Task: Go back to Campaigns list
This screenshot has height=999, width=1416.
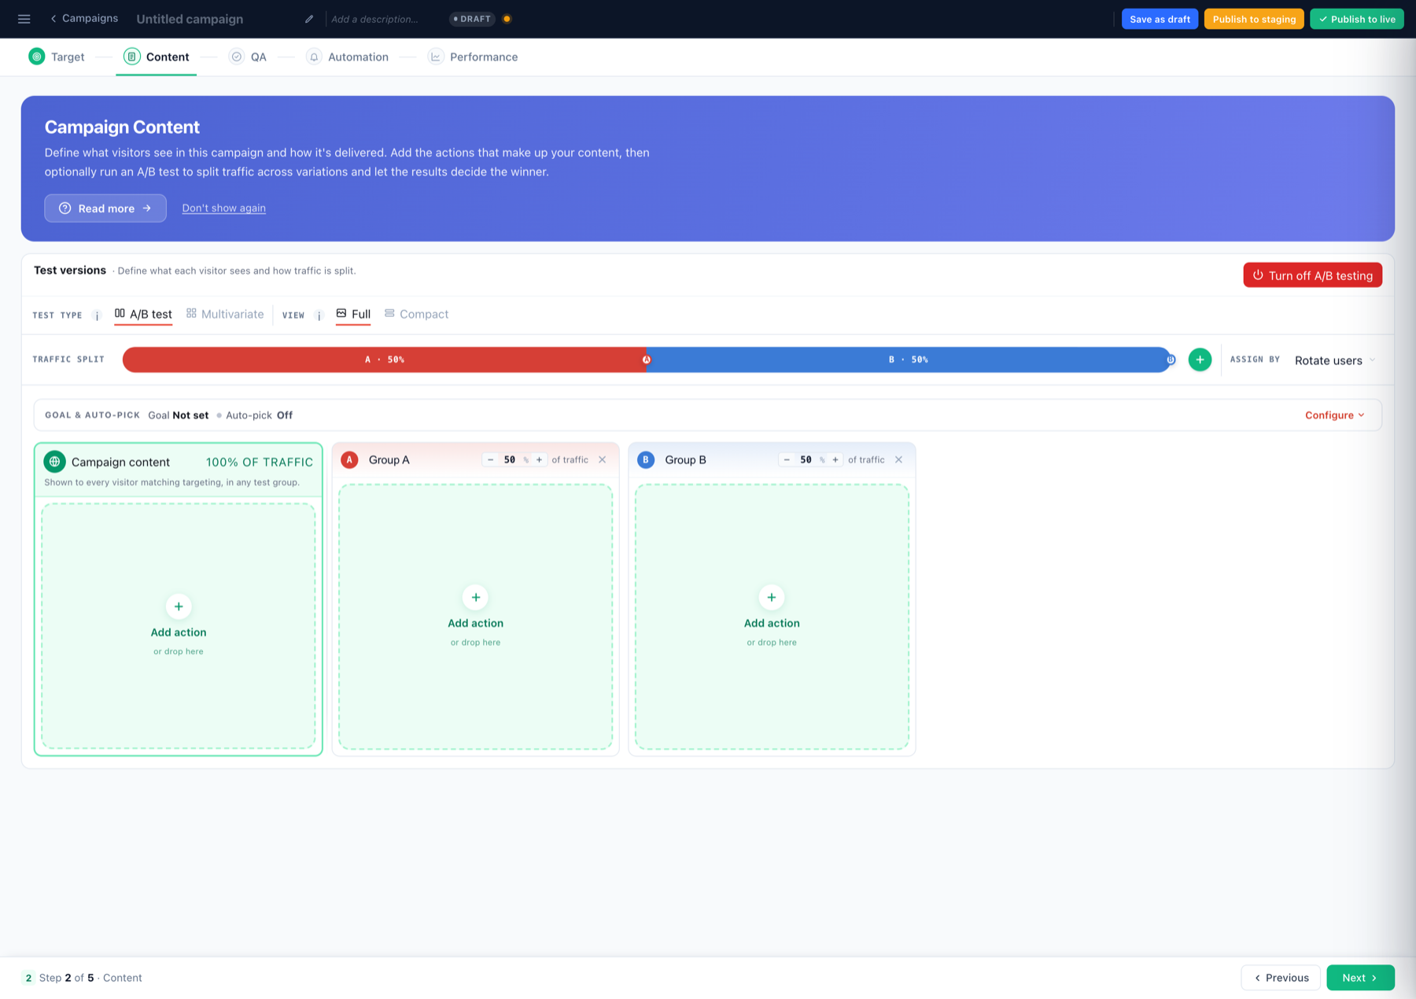Action: (84, 18)
